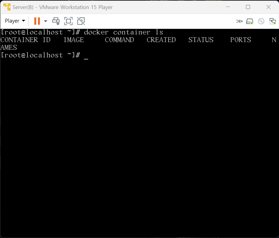Click the 'STATUS' column header text
279x238 pixels.
pyautogui.click(x=201, y=40)
